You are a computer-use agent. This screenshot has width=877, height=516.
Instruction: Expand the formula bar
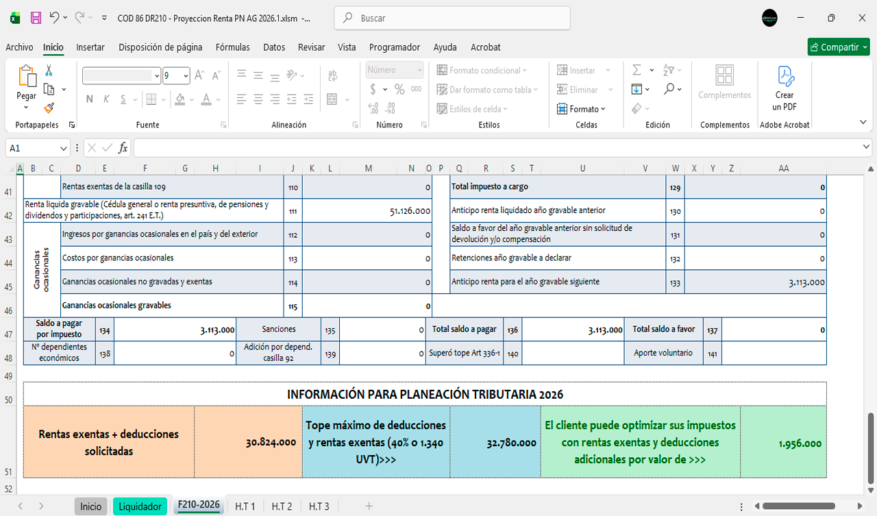[x=867, y=148]
